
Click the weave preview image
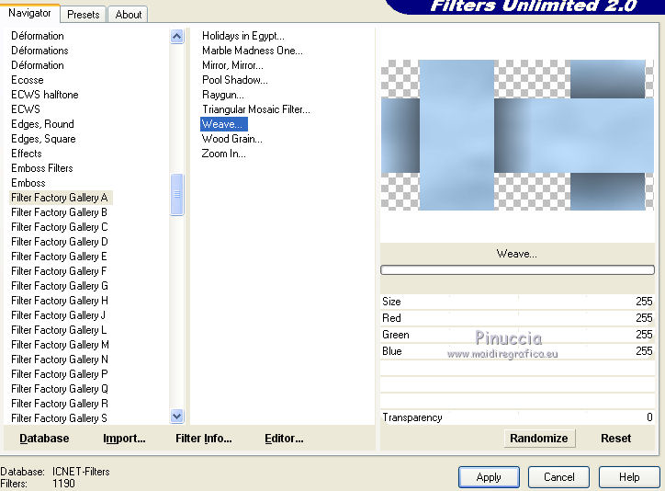[517, 135]
